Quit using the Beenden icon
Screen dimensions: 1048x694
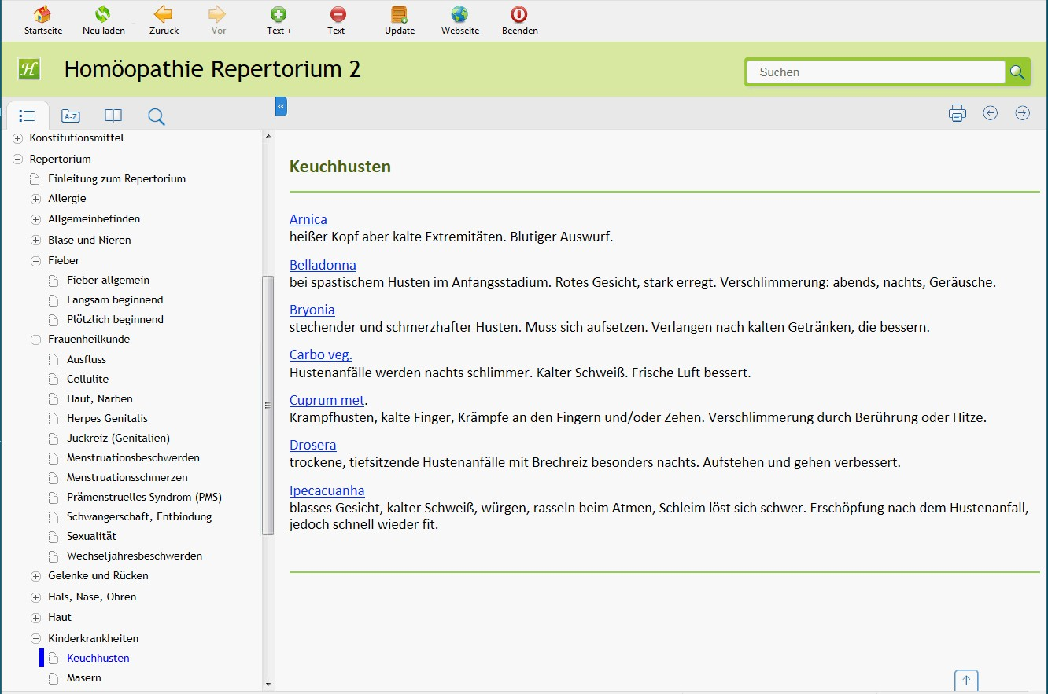coord(519,15)
